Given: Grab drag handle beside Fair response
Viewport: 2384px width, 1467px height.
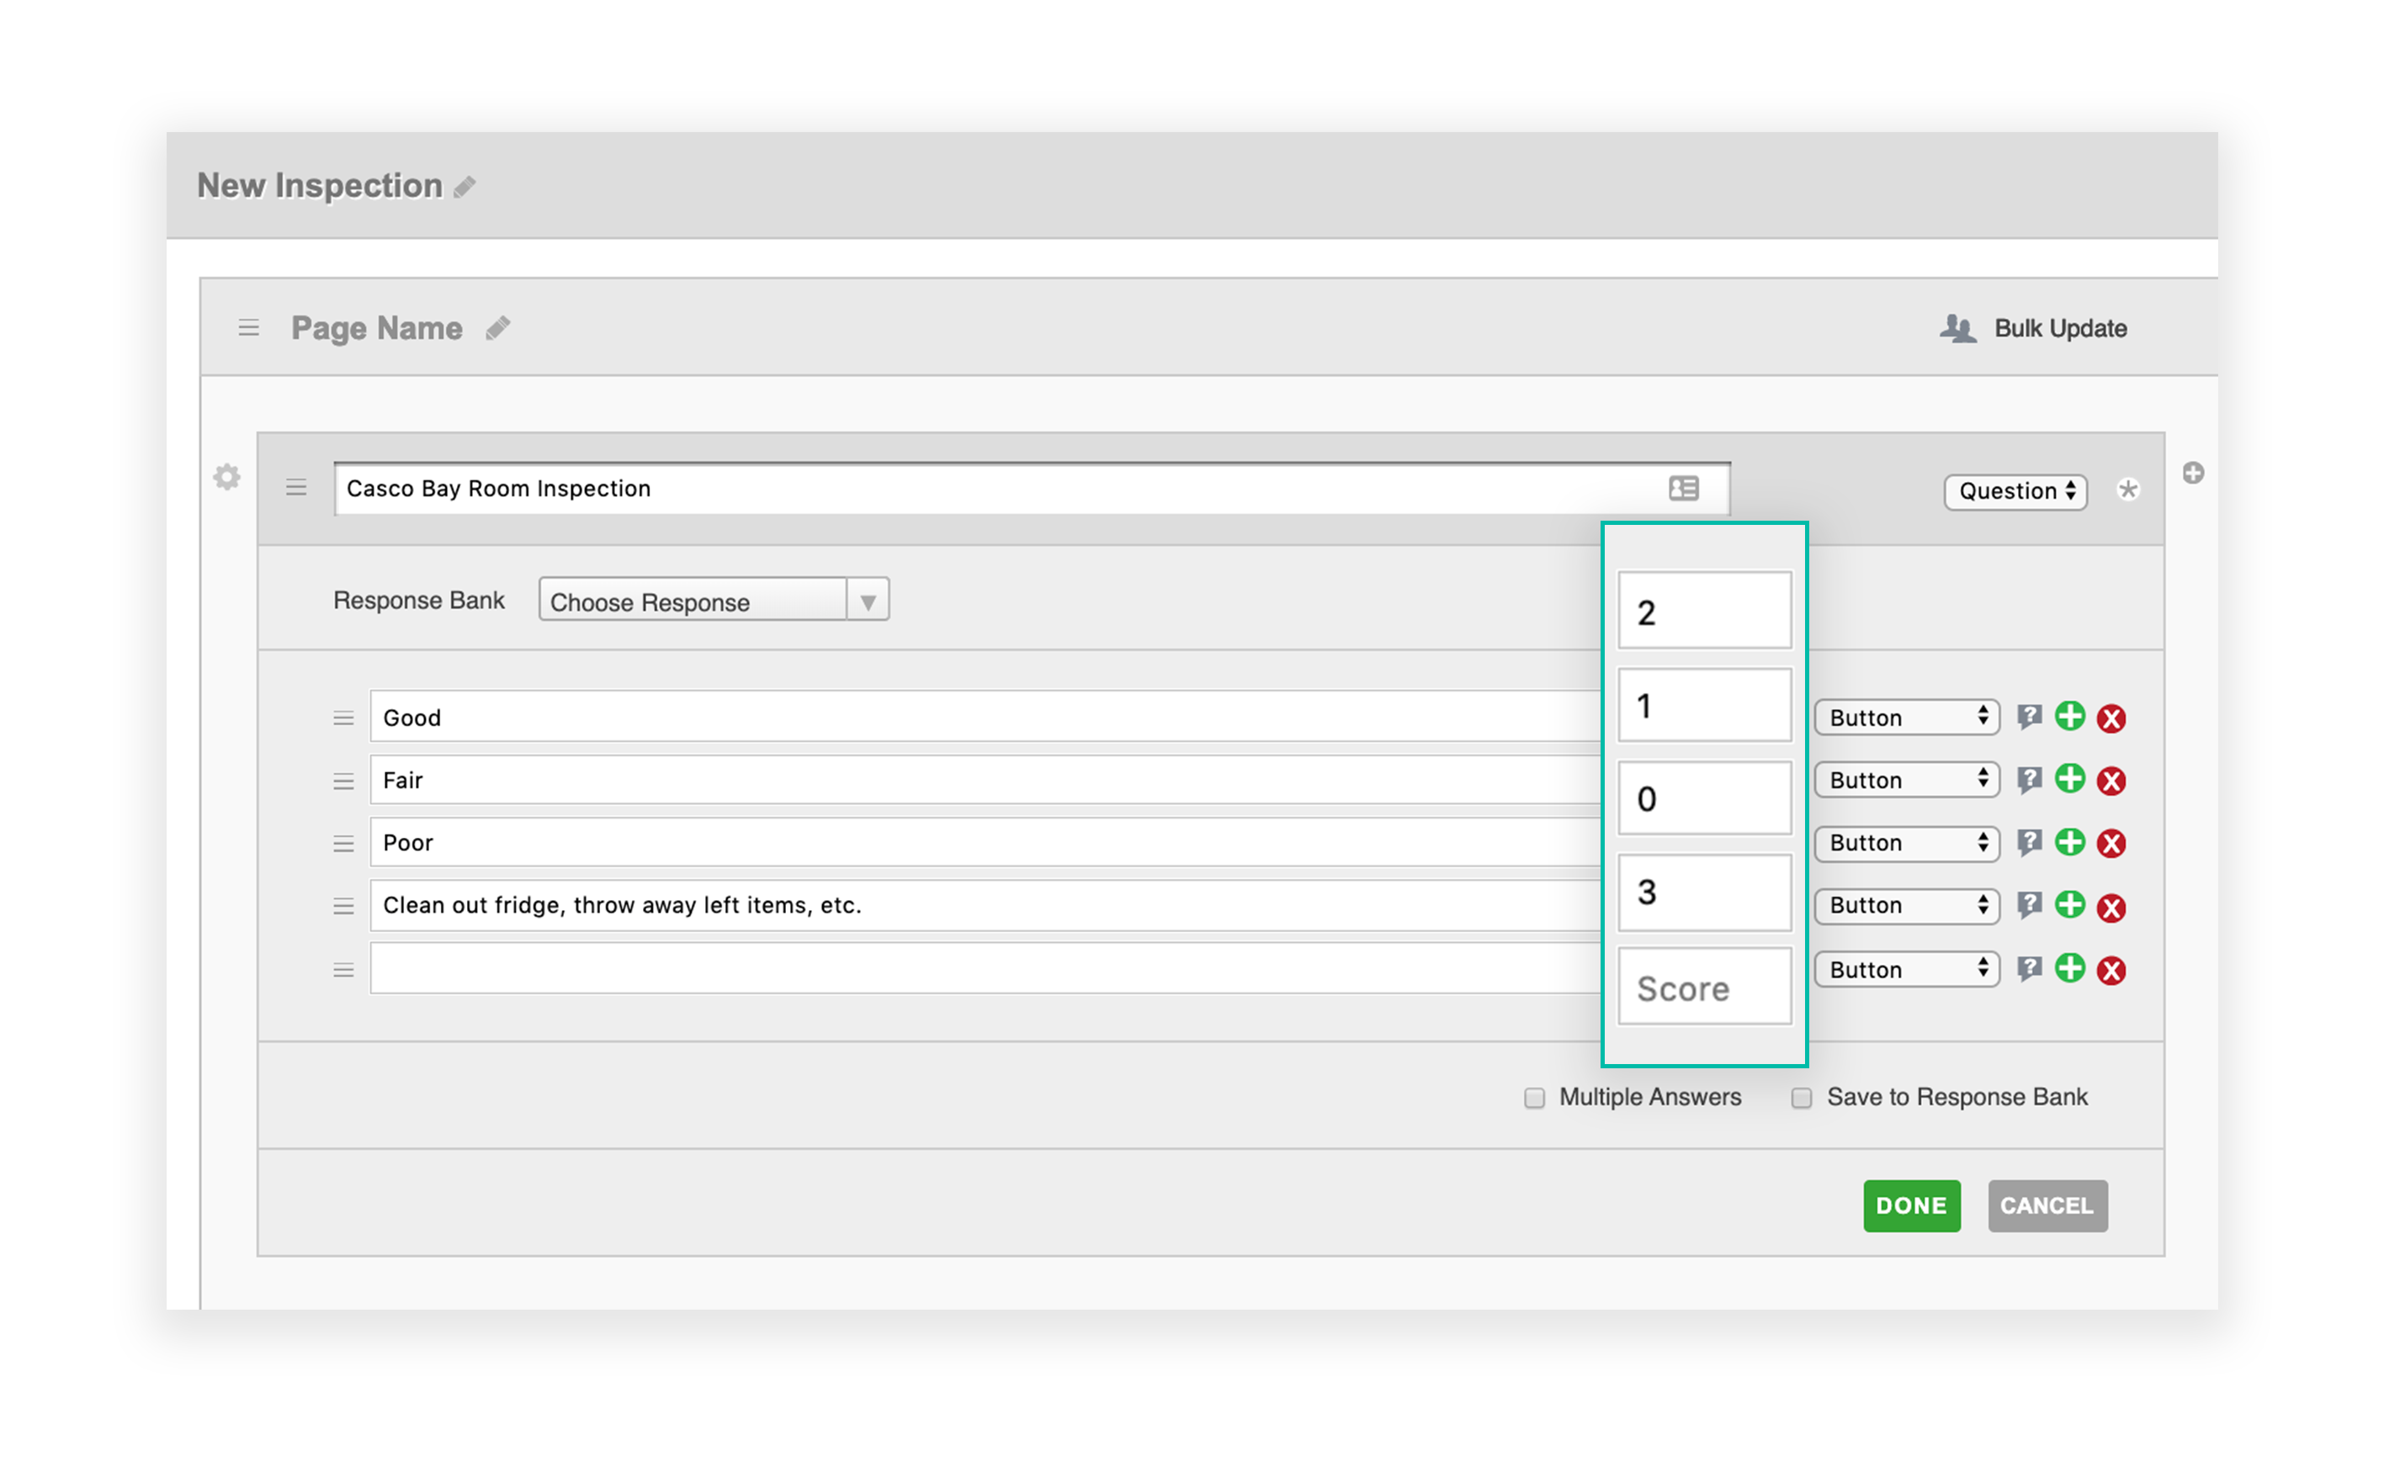Looking at the screenshot, I should (343, 781).
